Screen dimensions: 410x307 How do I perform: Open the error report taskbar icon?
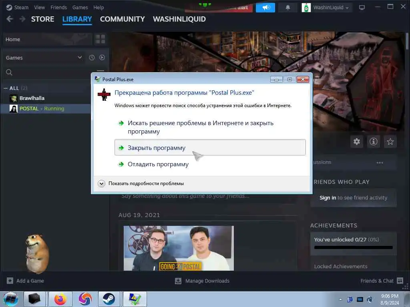point(135,299)
